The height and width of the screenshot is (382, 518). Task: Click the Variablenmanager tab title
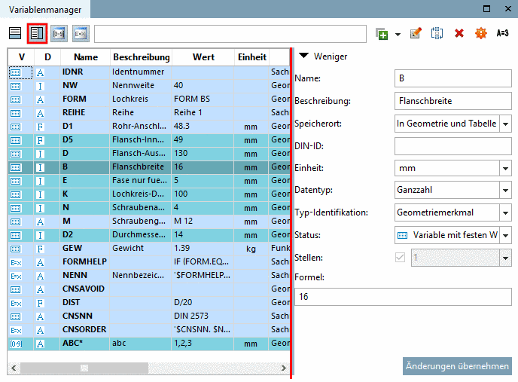pos(45,10)
